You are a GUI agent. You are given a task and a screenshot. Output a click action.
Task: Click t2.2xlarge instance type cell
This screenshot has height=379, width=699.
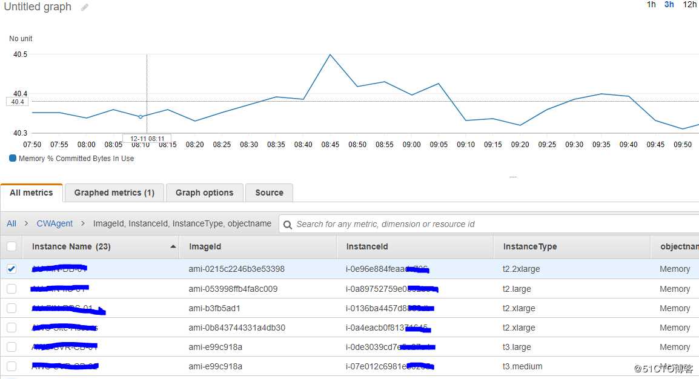(521, 269)
